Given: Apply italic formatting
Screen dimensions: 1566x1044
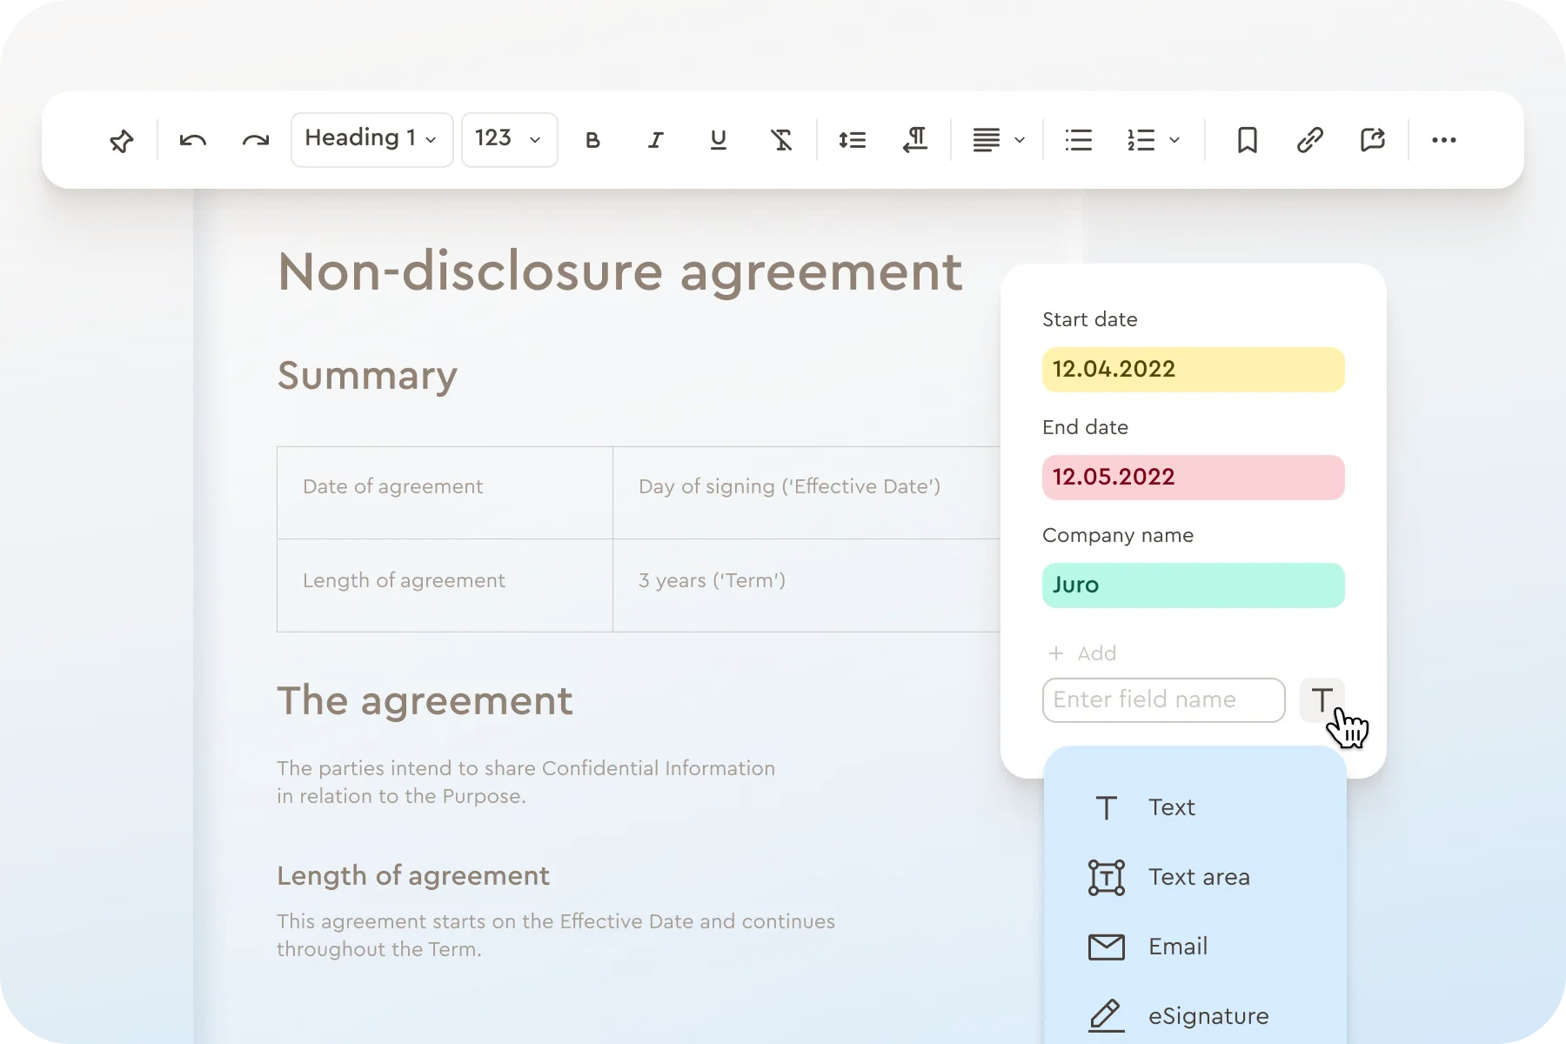Looking at the screenshot, I should tap(655, 139).
